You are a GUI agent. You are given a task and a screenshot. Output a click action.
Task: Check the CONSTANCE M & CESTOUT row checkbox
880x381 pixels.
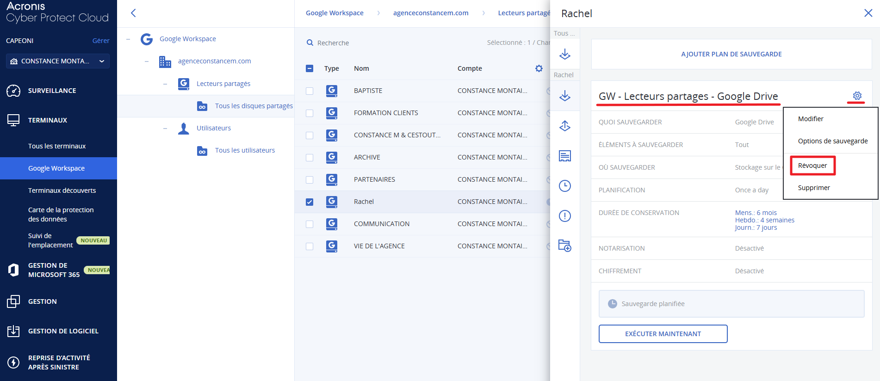pyautogui.click(x=310, y=135)
